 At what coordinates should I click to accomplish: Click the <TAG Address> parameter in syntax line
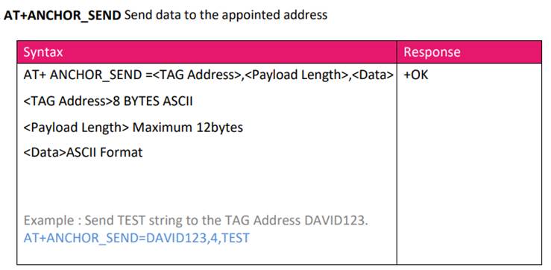tap(197, 75)
